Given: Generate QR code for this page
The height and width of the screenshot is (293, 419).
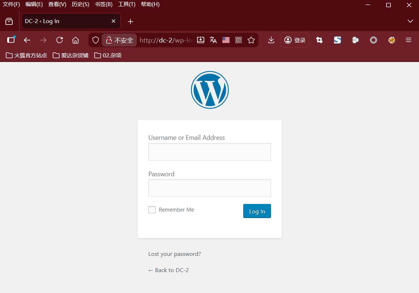Looking at the screenshot, I should (238, 40).
